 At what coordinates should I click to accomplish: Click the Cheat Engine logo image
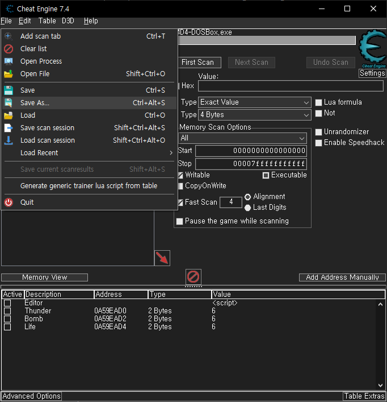pyautogui.click(x=372, y=49)
